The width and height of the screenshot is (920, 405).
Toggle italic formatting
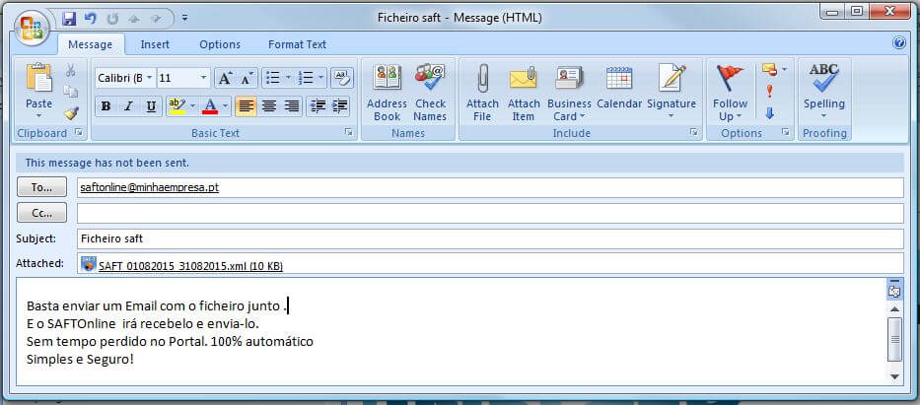tap(128, 106)
